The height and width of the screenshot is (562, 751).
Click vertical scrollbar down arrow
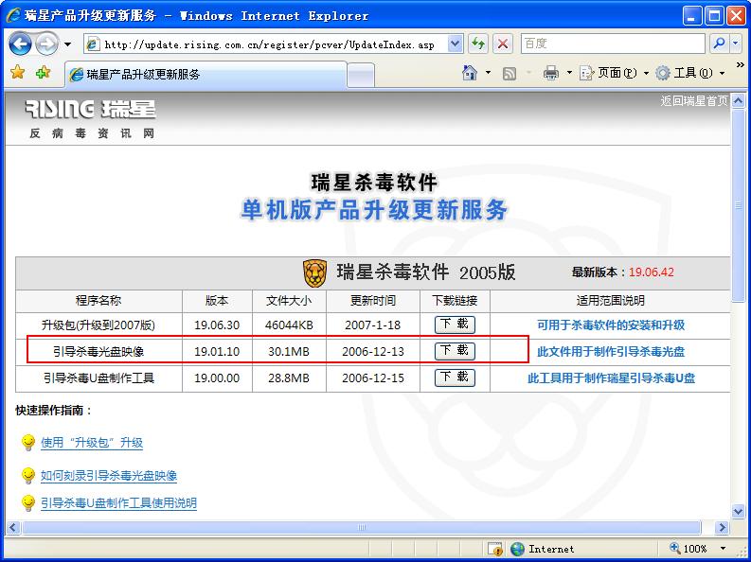(738, 511)
